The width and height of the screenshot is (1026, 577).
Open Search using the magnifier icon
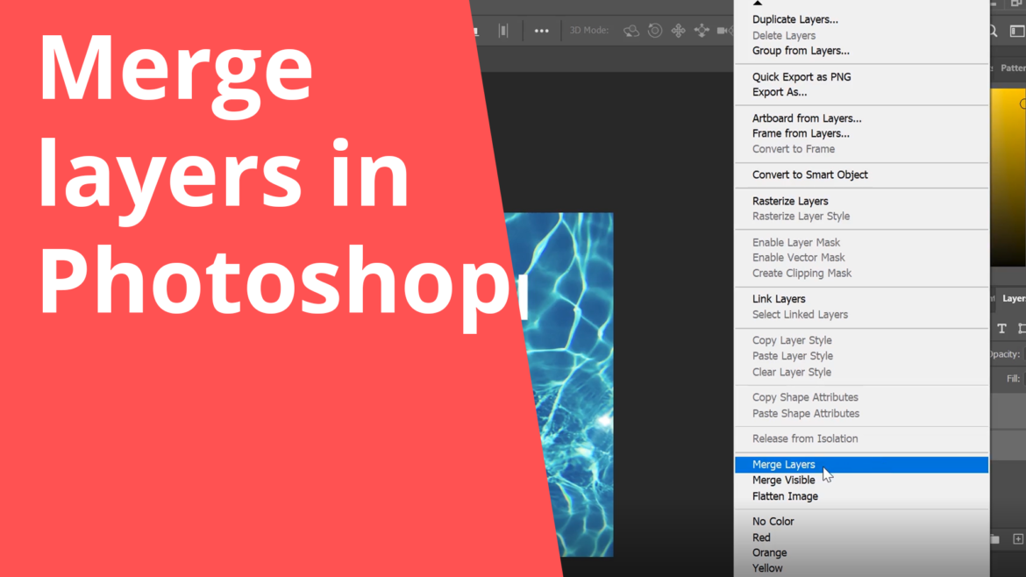click(x=992, y=31)
